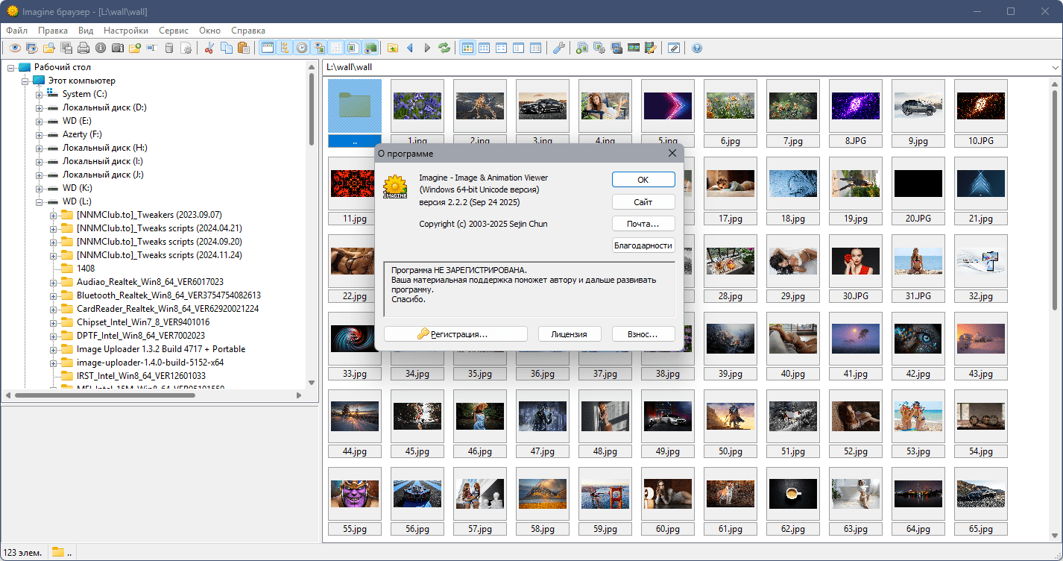The image size is (1063, 561).
Task: Open the Print icon in the toolbar
Action: point(82,47)
